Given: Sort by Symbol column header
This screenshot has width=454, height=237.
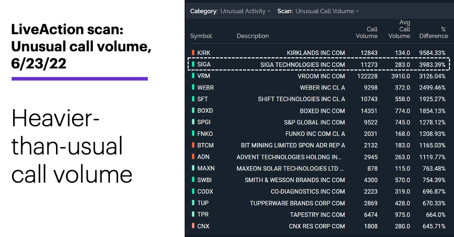Looking at the screenshot, I should tap(201, 36).
